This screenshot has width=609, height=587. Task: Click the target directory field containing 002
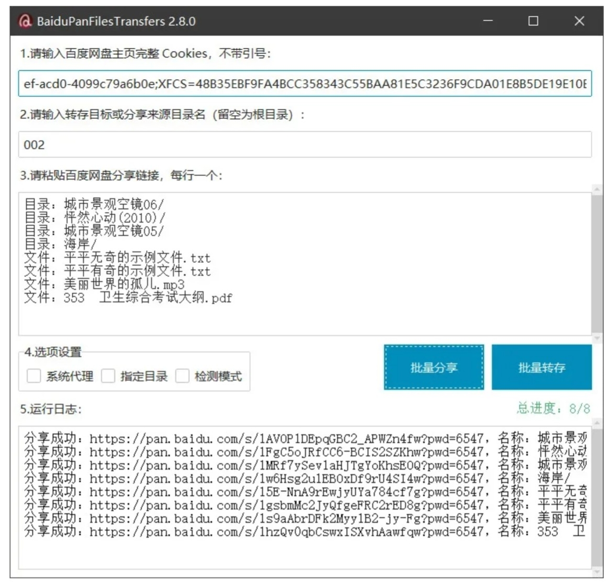pos(305,144)
